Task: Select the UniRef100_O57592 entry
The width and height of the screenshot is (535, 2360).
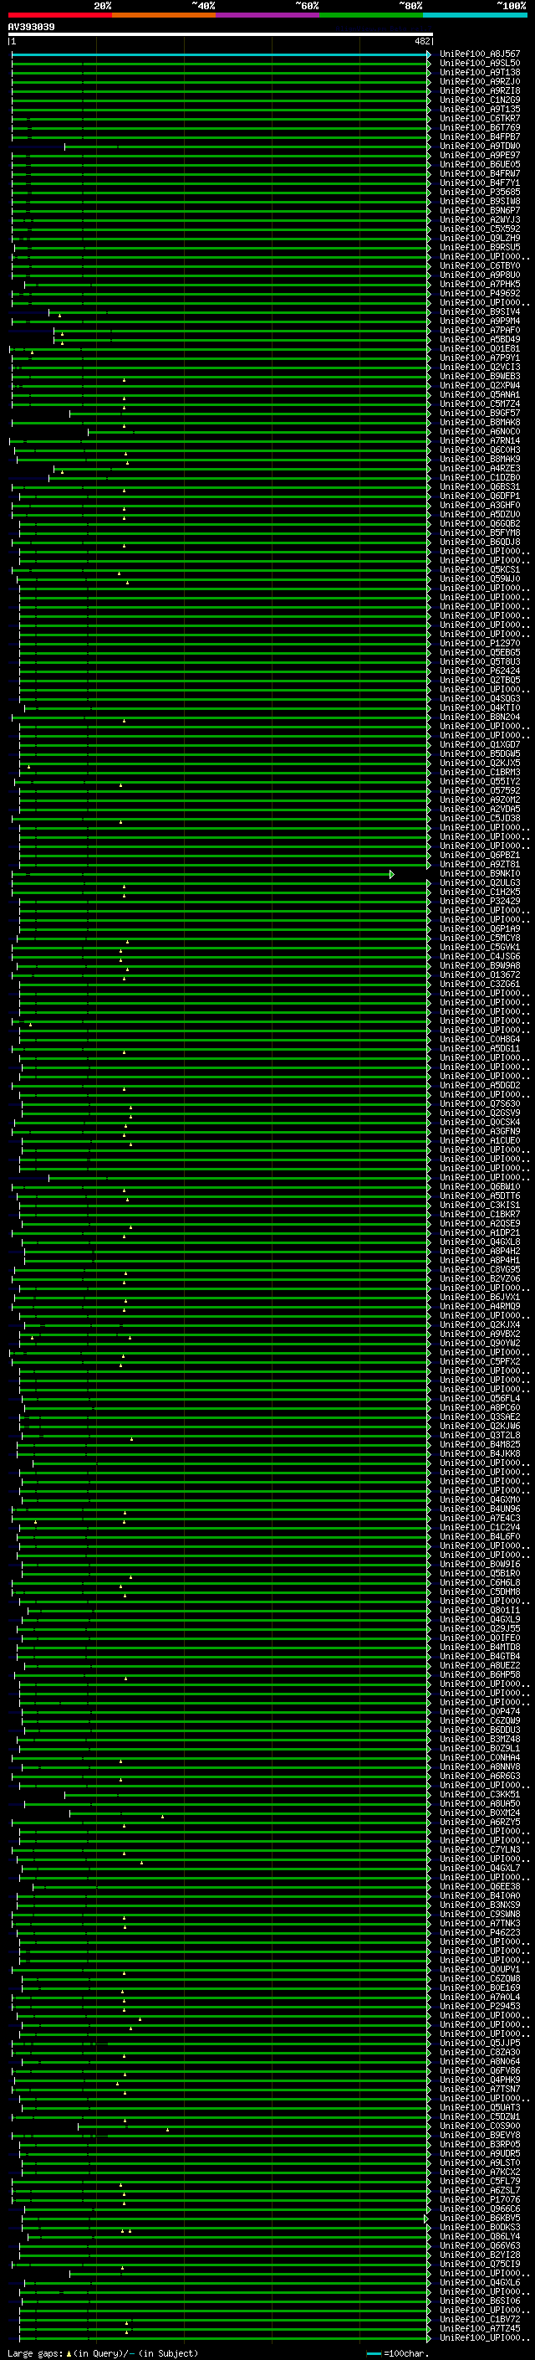Action: pyautogui.click(x=480, y=790)
